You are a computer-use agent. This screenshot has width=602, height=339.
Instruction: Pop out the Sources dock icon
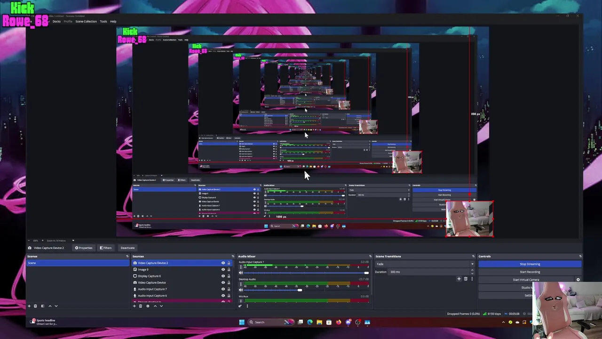tap(232, 257)
